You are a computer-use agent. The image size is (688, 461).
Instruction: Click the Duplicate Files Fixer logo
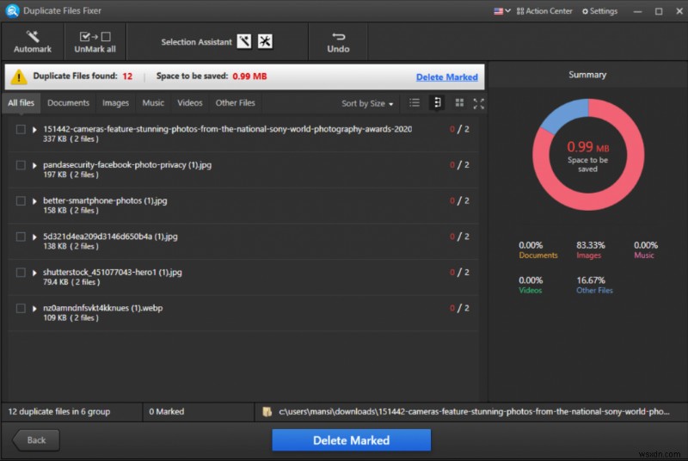pos(12,10)
